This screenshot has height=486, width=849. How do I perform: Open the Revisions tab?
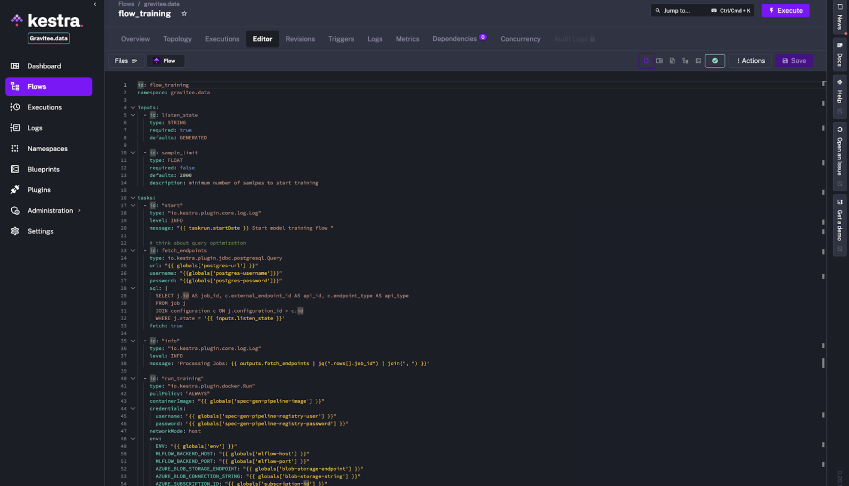click(x=300, y=39)
